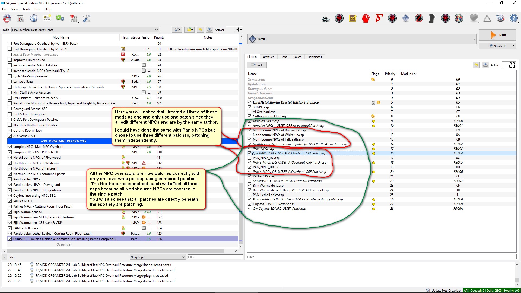Open settings wrench and screwdriver icon
Viewport: 521px width, 293px height.
click(x=87, y=18)
